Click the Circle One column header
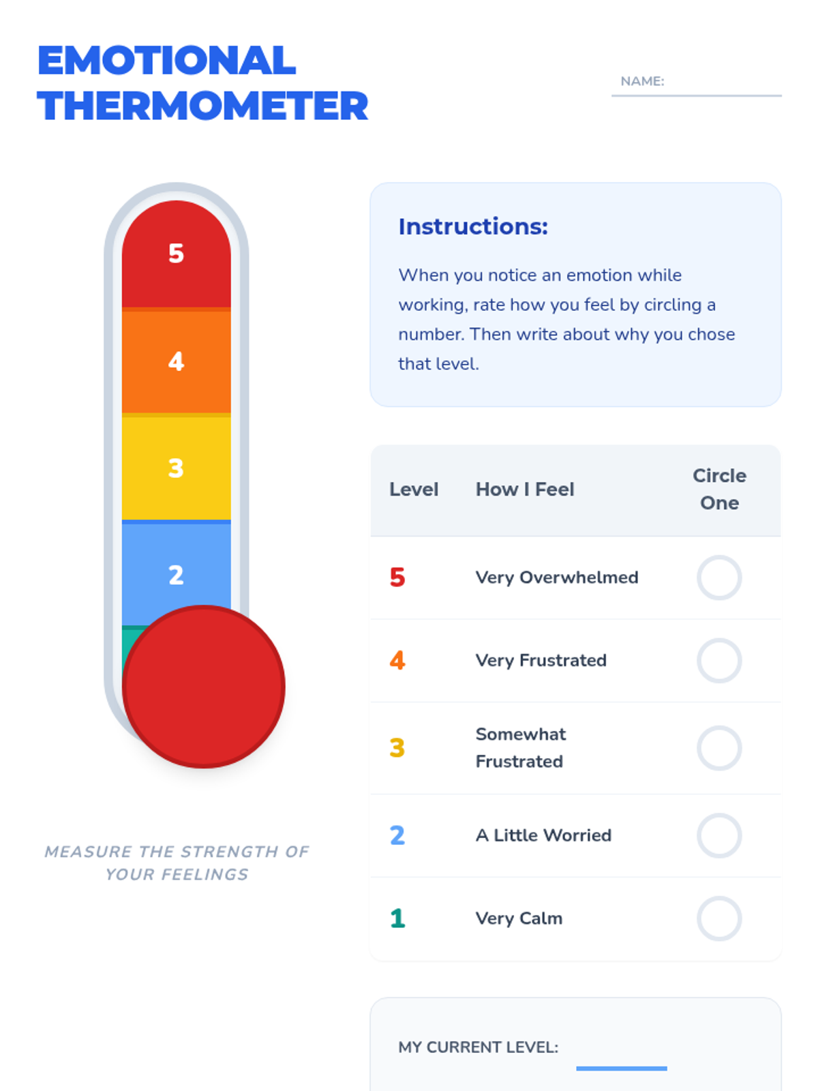The image size is (818, 1091). pos(719,489)
